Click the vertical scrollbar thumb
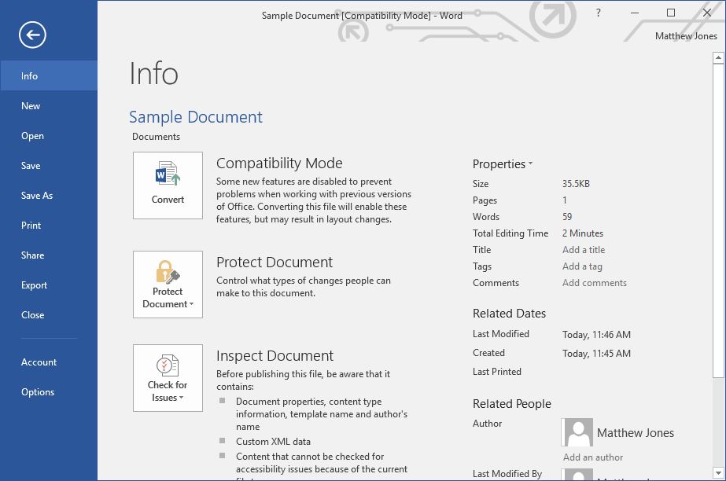726x481 pixels. 718,221
